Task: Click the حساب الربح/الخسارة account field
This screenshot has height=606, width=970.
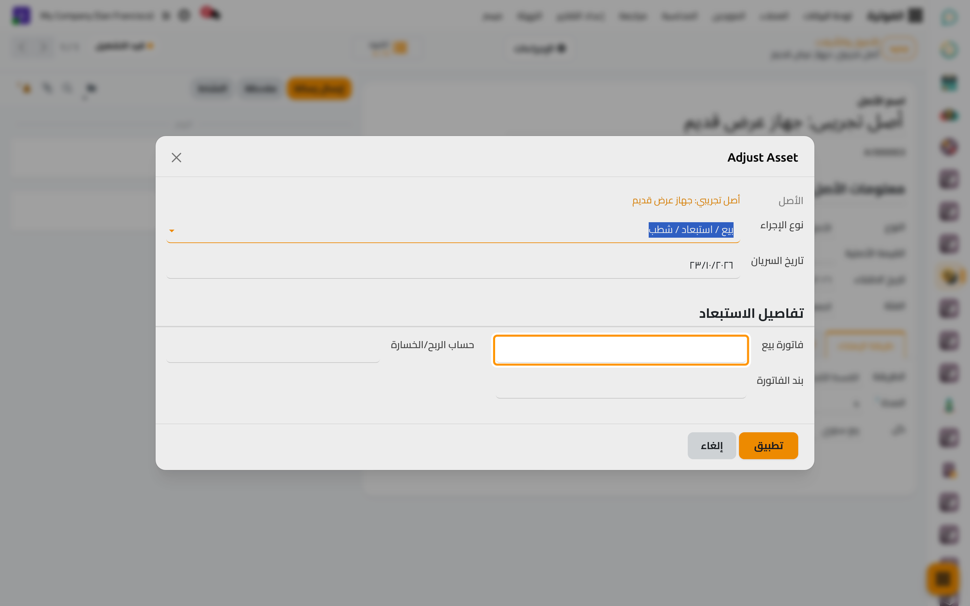Action: [x=273, y=350]
